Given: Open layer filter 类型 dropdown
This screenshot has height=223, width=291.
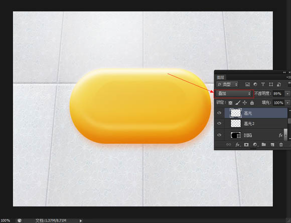Looking at the screenshot, I should point(227,84).
